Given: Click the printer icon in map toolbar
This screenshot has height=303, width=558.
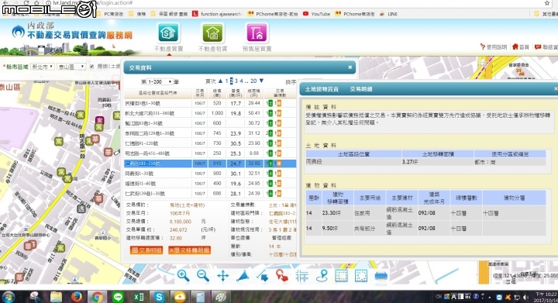Looking at the screenshot, I should click(x=381, y=277).
